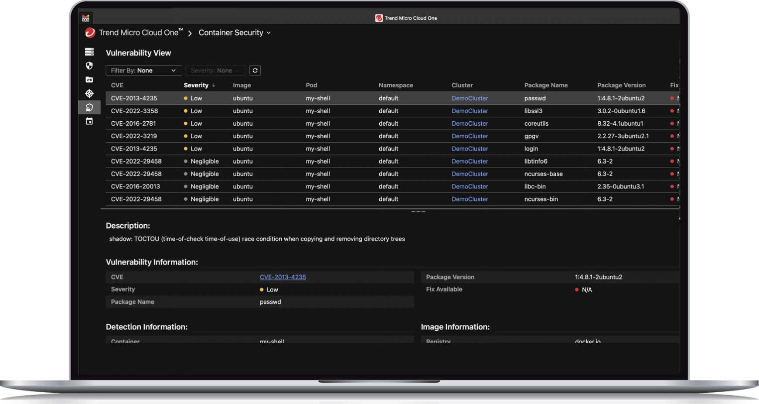This screenshot has height=404, width=759.
Task: Open the clusters (server stack) sidebar icon
Action: [89, 52]
